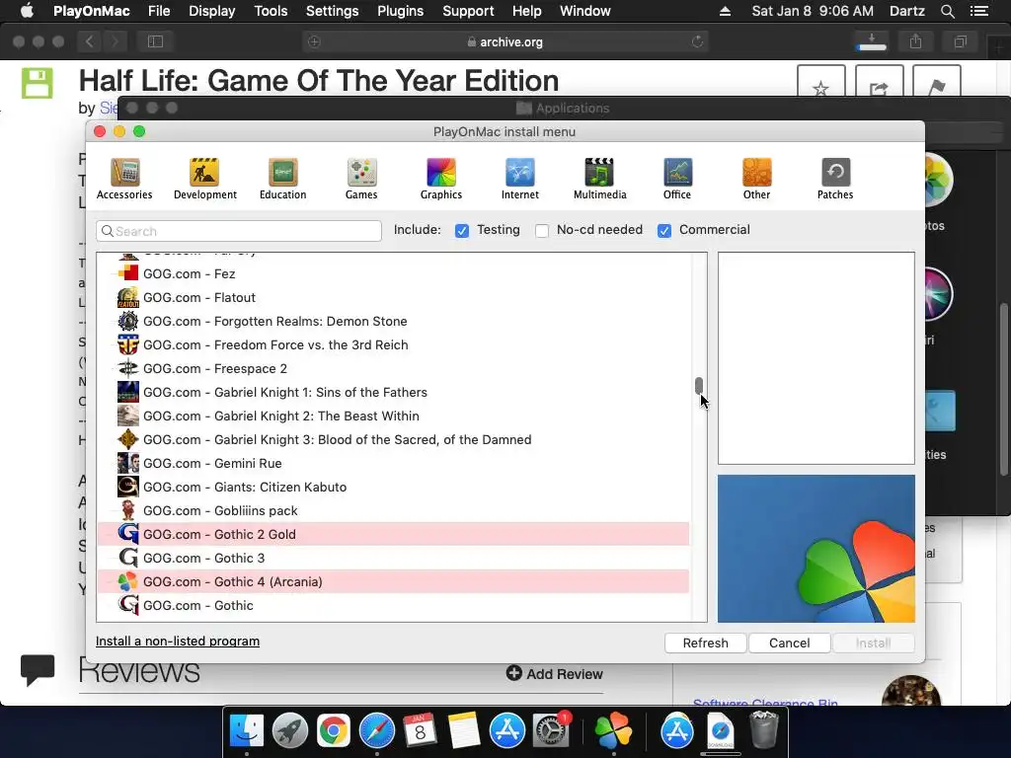The height and width of the screenshot is (758, 1011).
Task: Open the Other category
Action: click(x=756, y=180)
